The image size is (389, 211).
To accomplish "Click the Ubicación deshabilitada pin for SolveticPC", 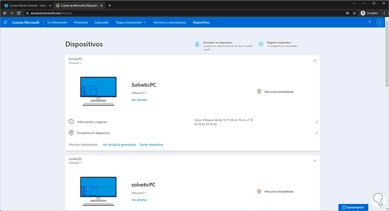I will 259,92.
